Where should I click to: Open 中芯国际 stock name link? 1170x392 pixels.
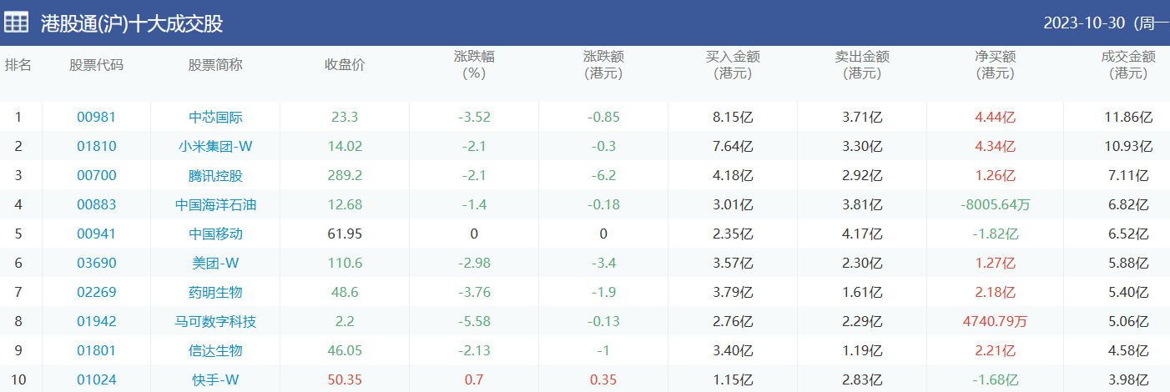coord(215,118)
